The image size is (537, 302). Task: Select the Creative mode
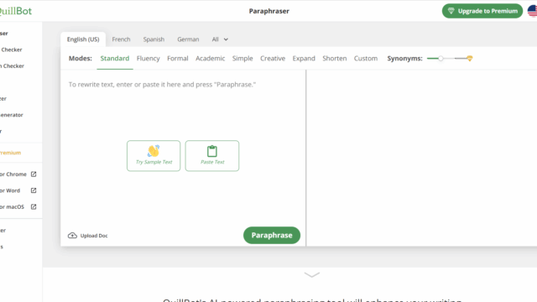(273, 59)
